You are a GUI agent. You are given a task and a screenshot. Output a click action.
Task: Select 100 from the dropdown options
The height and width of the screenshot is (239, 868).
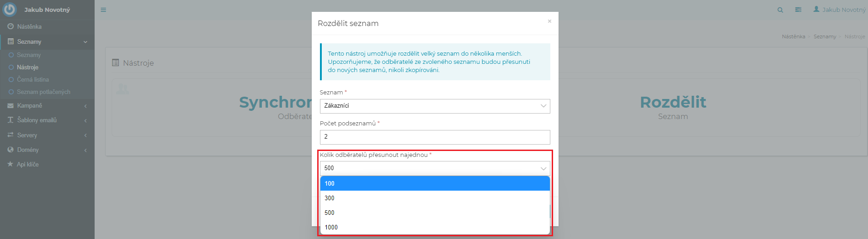click(435, 183)
